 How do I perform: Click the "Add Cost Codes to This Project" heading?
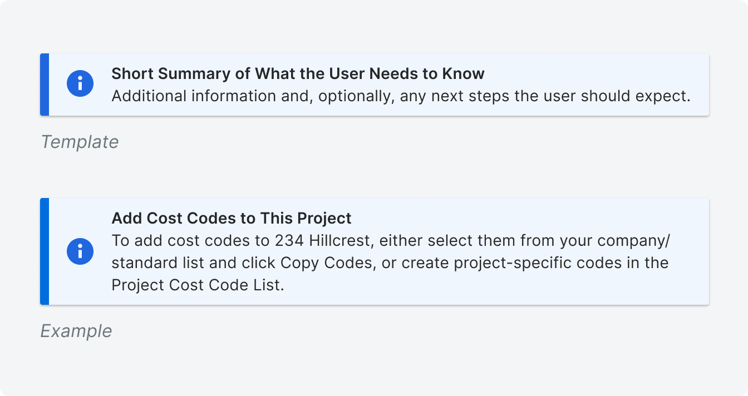[232, 218]
